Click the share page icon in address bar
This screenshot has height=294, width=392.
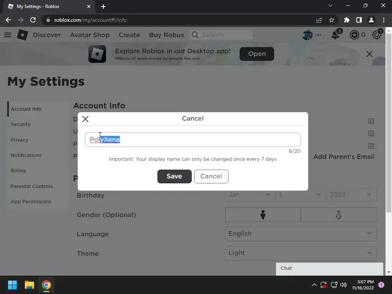coord(319,20)
